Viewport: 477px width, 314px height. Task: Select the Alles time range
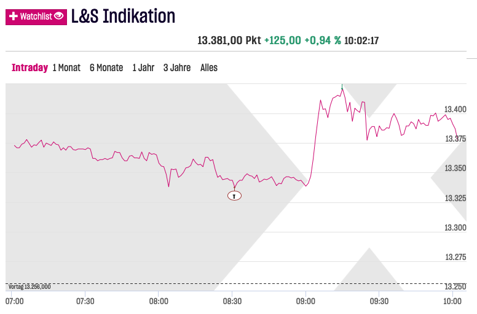209,67
